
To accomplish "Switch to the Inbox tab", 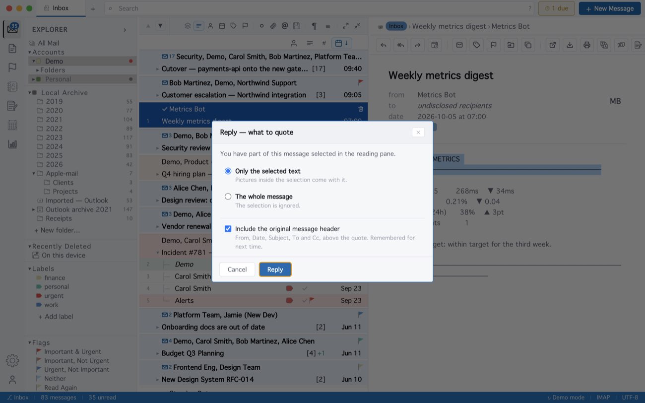I will [x=61, y=8].
